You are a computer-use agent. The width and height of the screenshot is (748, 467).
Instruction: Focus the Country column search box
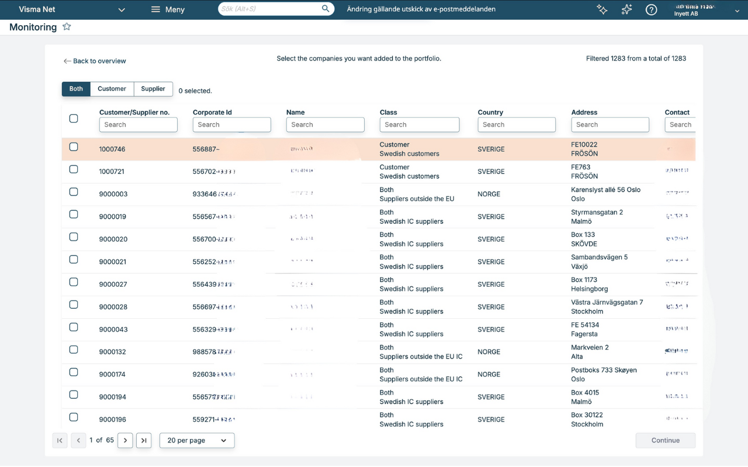517,124
